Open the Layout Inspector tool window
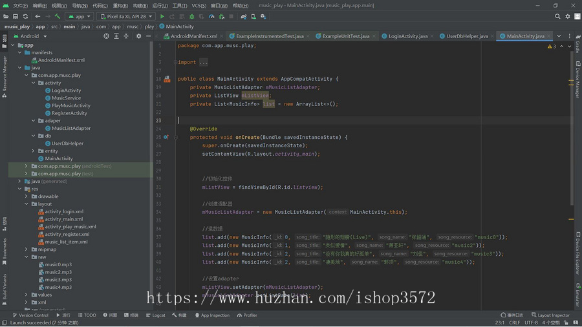The width and height of the screenshot is (582, 327). coord(550,315)
